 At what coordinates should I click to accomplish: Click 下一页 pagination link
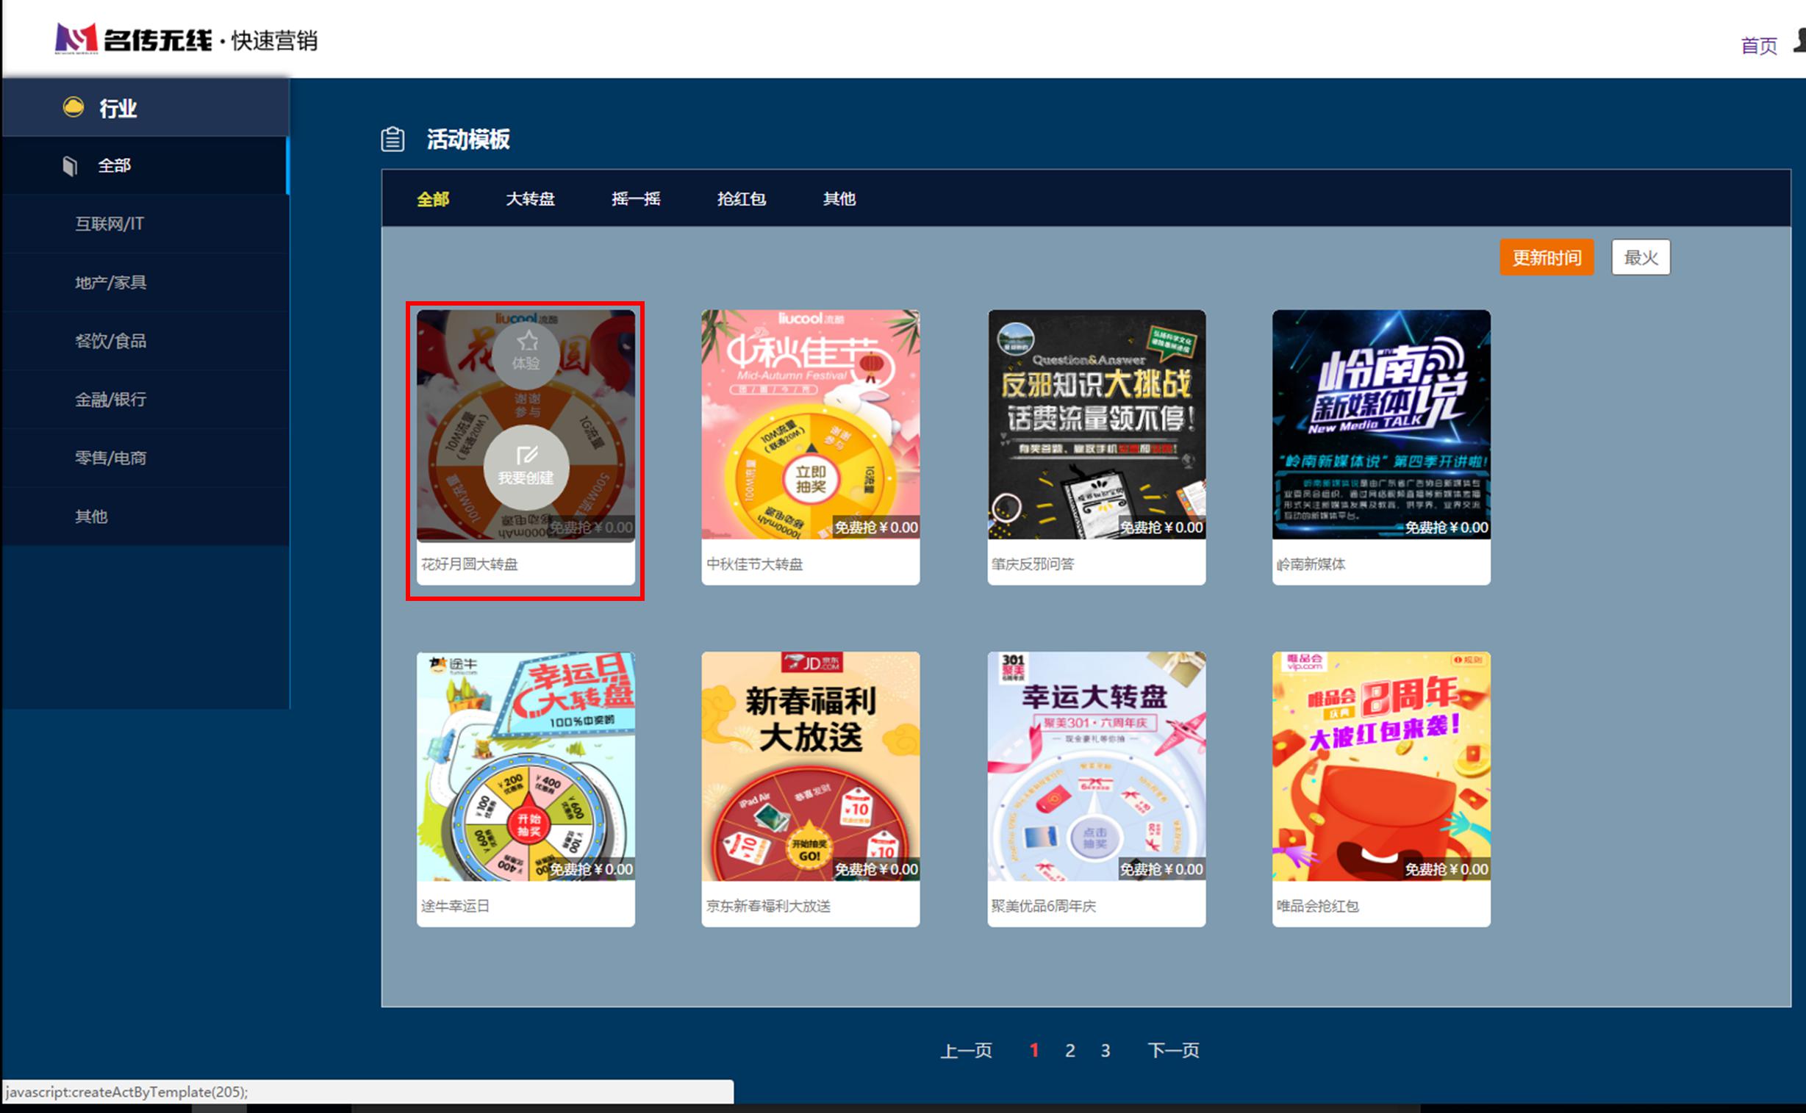click(1173, 1051)
